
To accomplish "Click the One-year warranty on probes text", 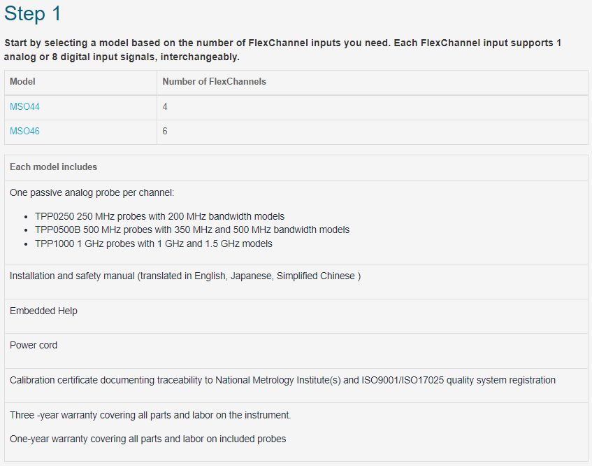I will [148, 439].
